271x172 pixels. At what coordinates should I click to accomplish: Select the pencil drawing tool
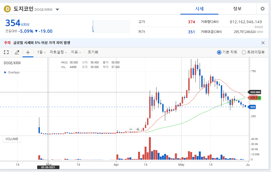pyautogui.click(x=17, y=52)
